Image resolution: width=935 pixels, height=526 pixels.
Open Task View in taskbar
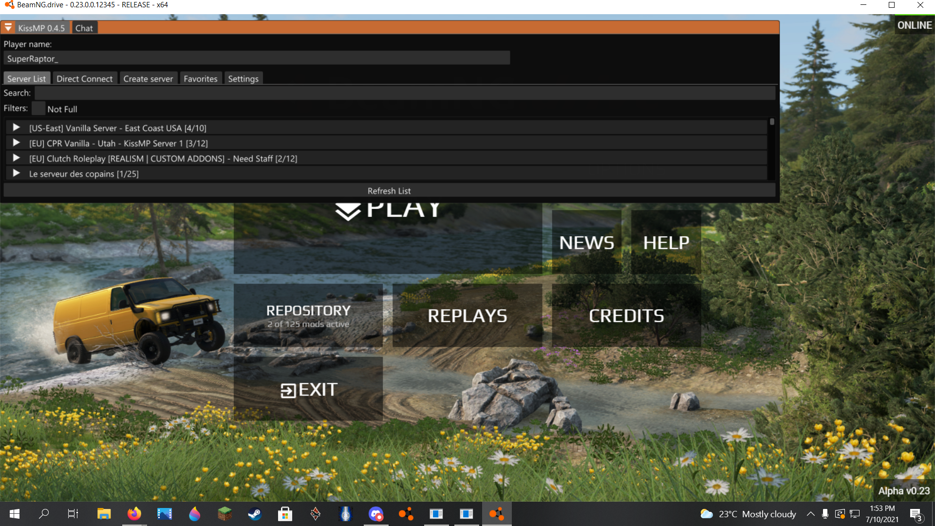(73, 514)
